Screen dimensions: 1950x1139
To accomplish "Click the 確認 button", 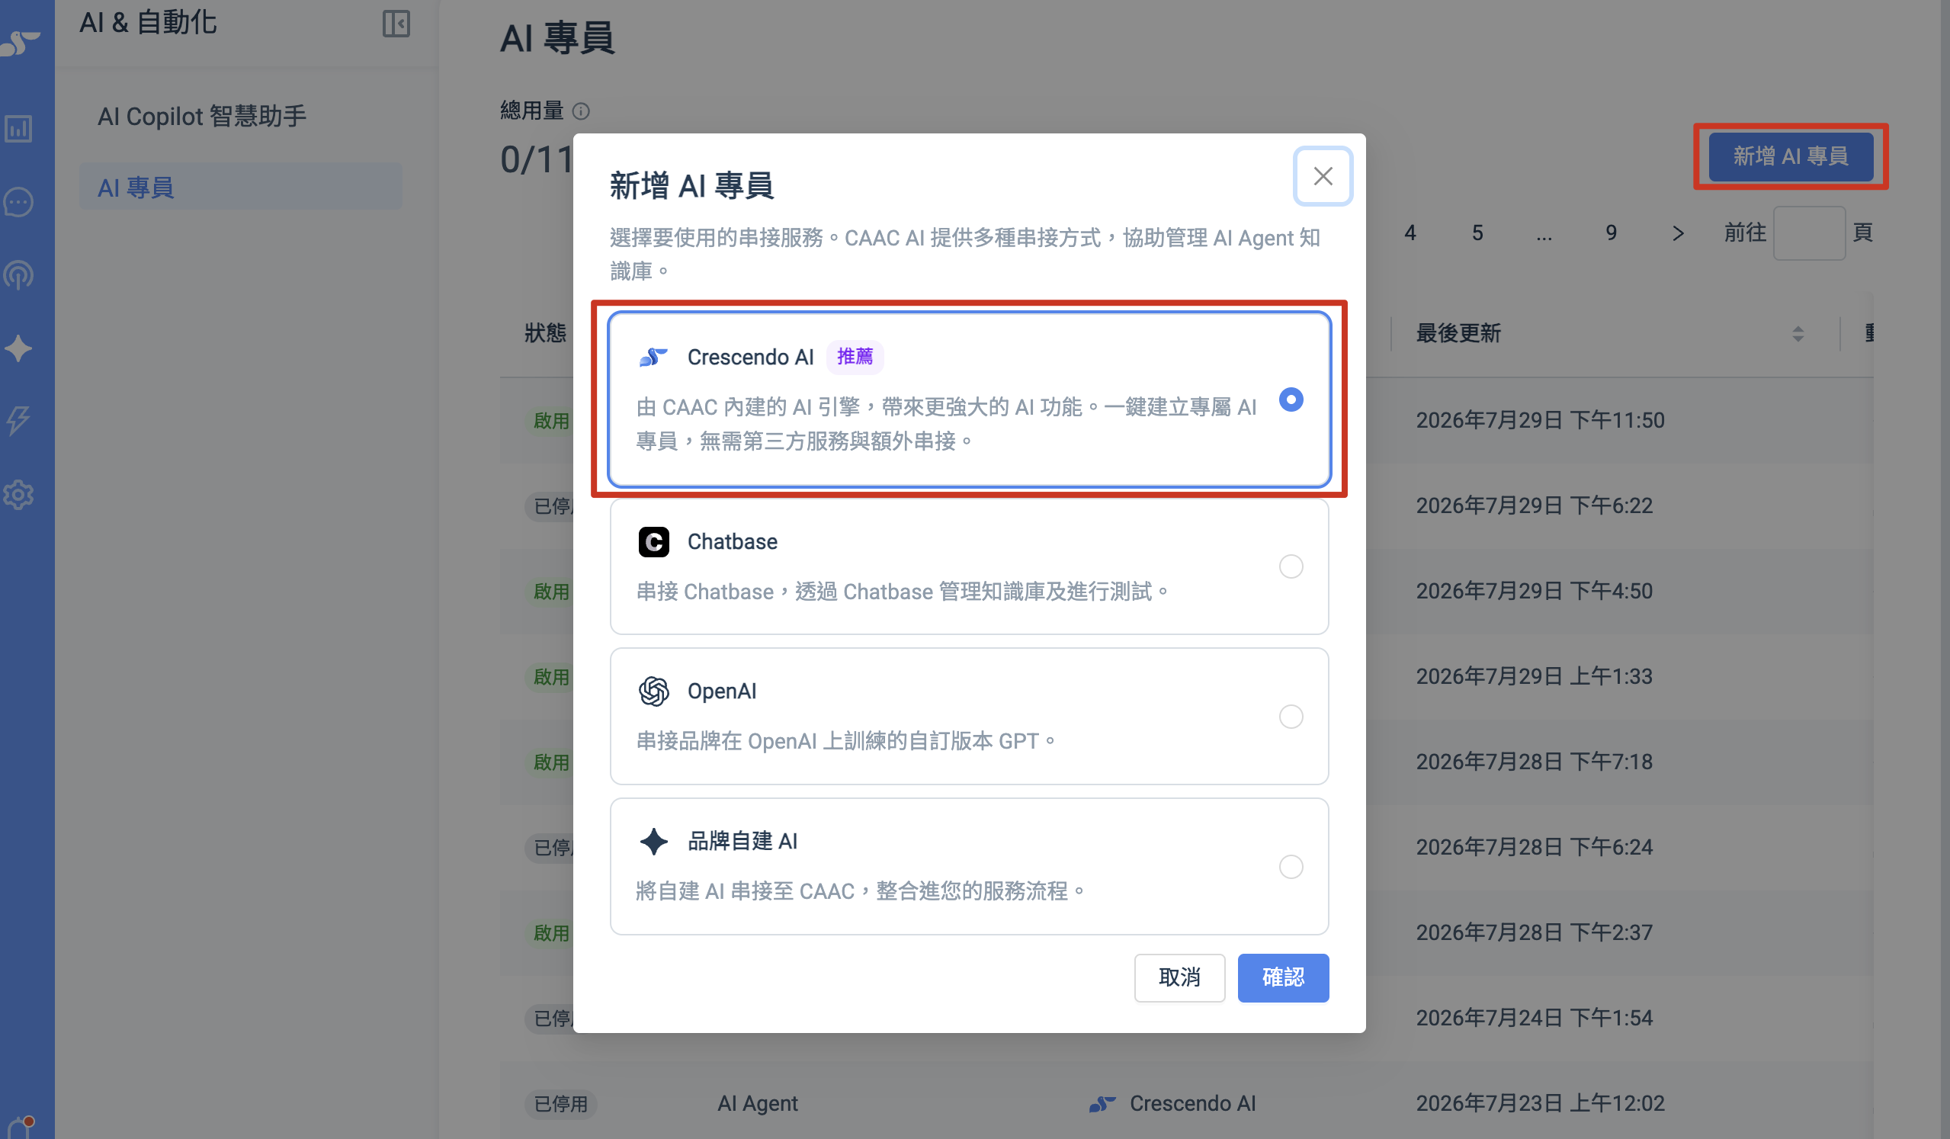I will [x=1283, y=977].
